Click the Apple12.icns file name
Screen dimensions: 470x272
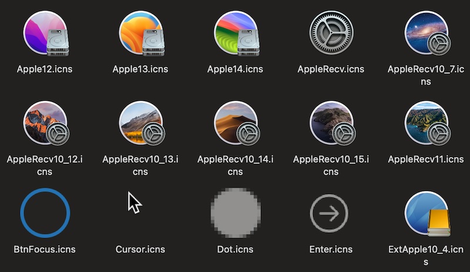click(x=45, y=69)
